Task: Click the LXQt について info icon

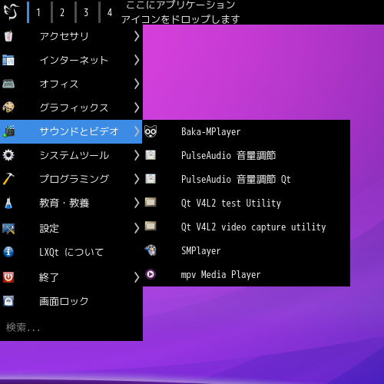Action: click(x=8, y=252)
